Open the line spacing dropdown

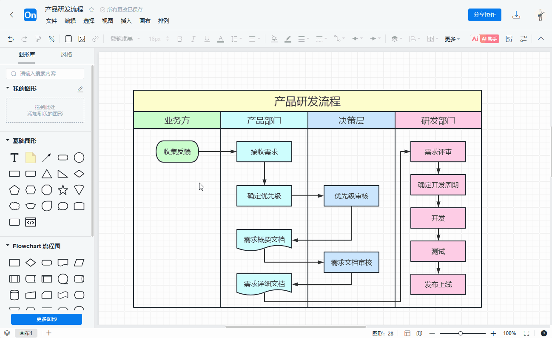pos(236,39)
